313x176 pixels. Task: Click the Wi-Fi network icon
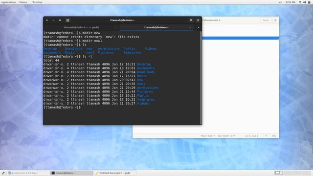pyautogui.click(x=300, y=2)
